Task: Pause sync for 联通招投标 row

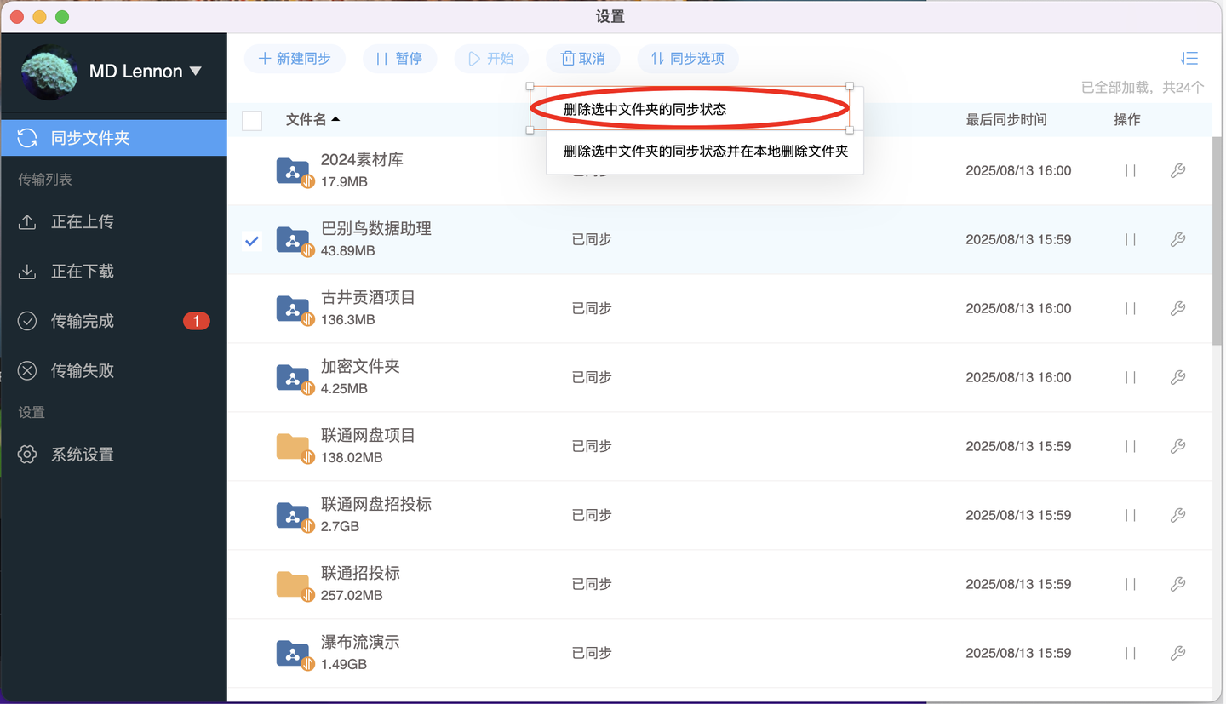Action: pos(1131,584)
